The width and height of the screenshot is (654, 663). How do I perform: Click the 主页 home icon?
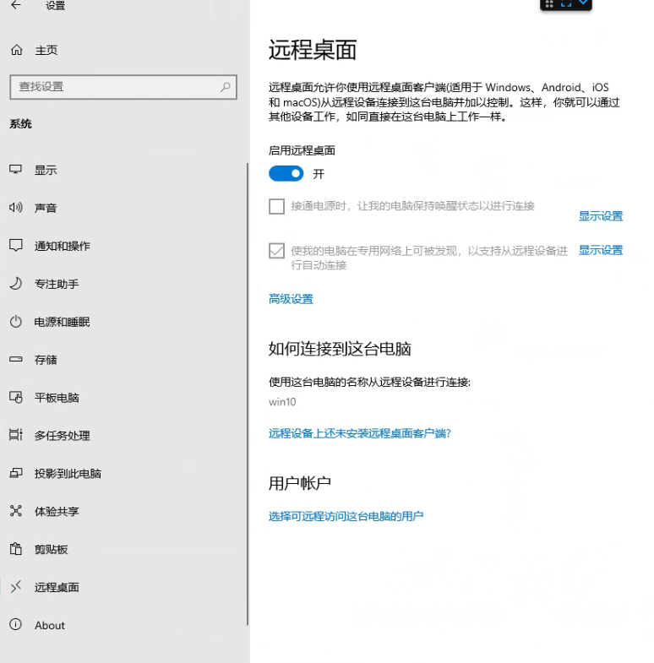(16, 51)
